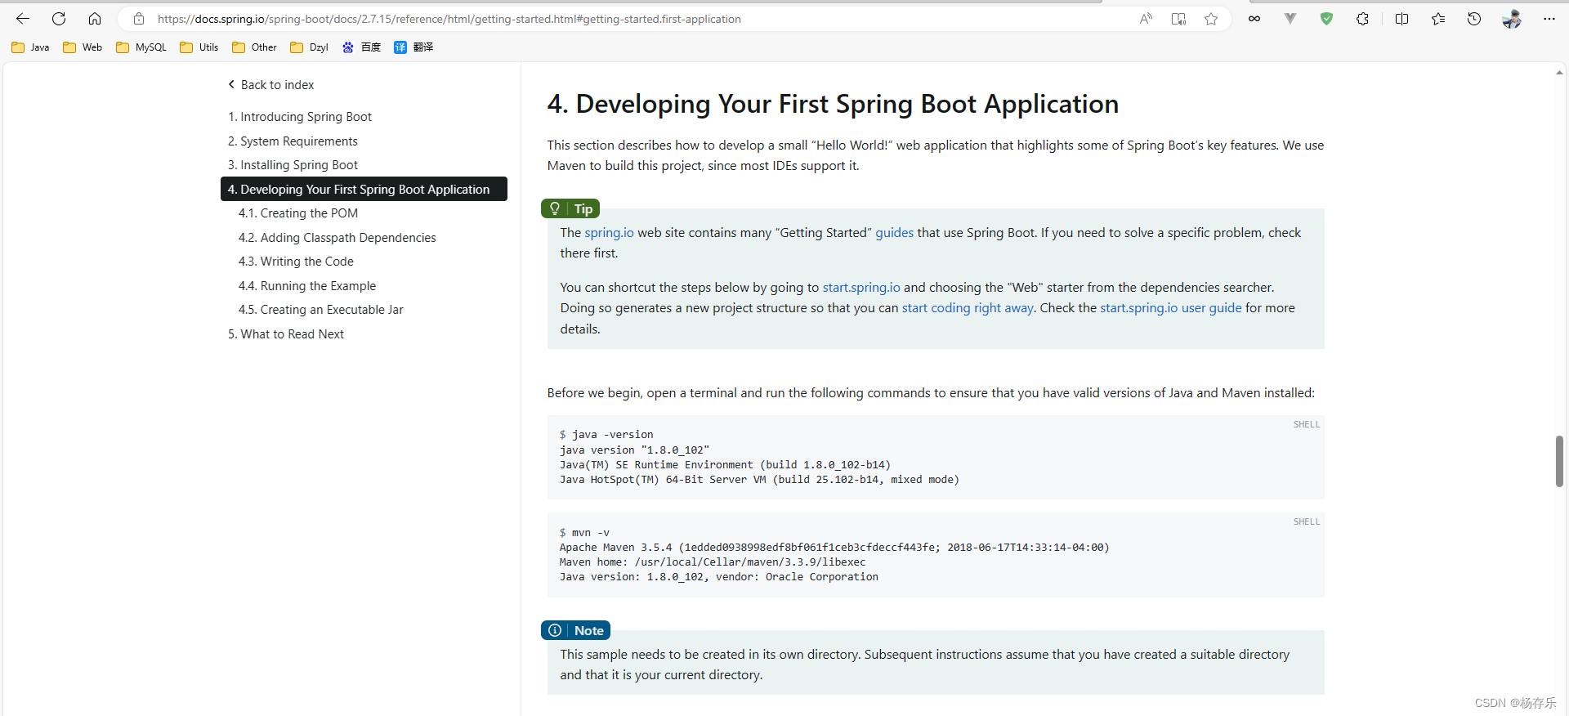Image resolution: width=1569 pixels, height=716 pixels.
Task: Click the '$ java -version' command line
Action: click(x=606, y=435)
